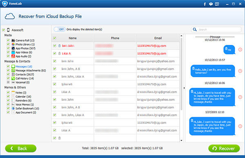
Task: Open Messages (18) category
Action: (x=24, y=67)
